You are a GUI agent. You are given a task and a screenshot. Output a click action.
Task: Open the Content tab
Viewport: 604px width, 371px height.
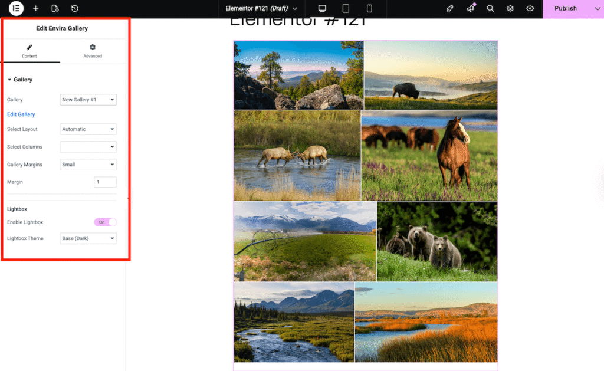pyautogui.click(x=30, y=51)
